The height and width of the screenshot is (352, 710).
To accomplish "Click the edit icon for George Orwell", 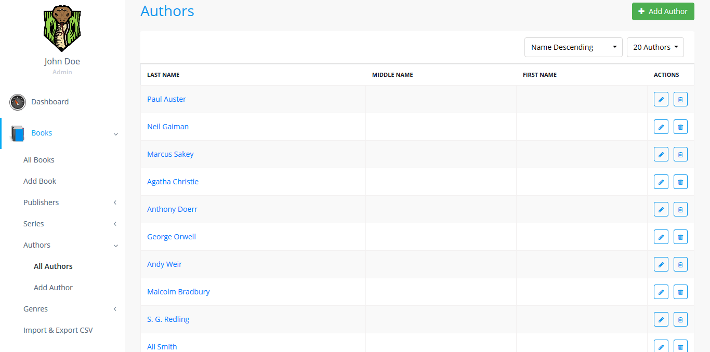I will (661, 237).
